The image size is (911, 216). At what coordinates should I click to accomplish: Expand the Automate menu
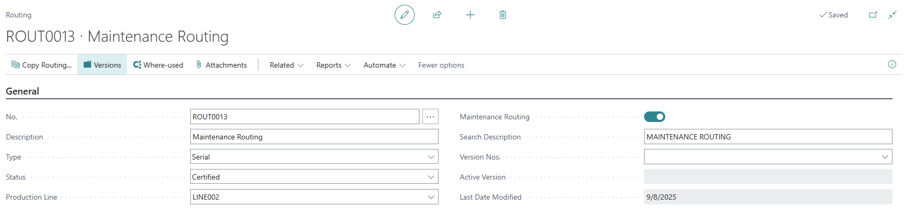click(385, 65)
